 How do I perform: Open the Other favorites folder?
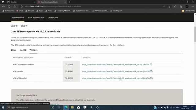coord(188,11)
